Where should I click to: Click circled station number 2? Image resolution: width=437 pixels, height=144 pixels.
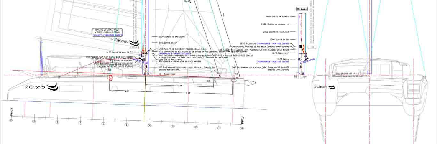point(196,127)
